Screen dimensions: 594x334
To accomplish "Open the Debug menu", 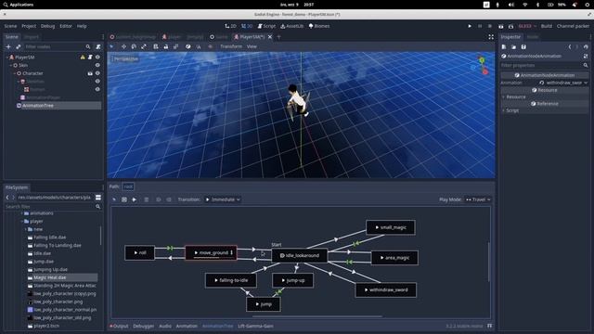I will [x=47, y=26].
